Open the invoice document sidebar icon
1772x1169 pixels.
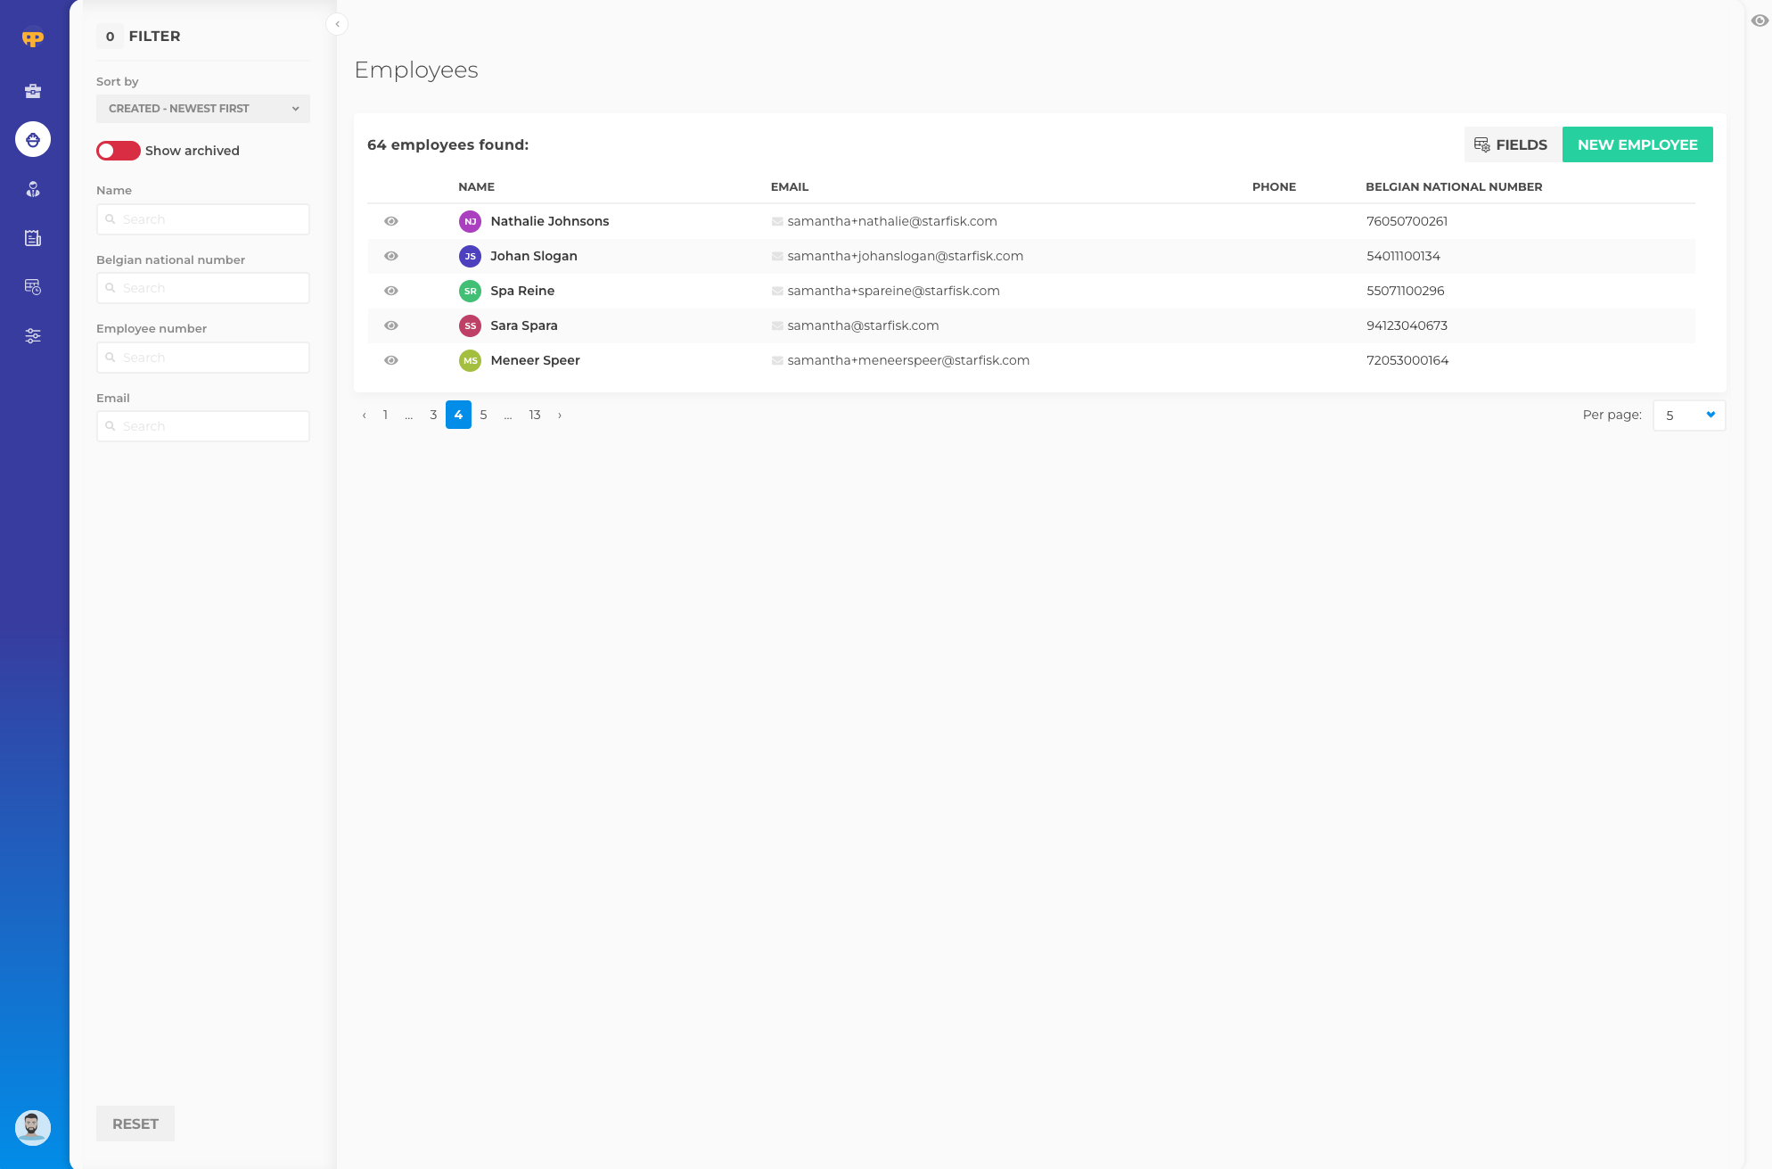tap(33, 238)
